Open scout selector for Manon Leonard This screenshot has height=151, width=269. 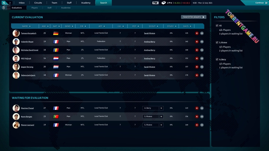(x=161, y=125)
